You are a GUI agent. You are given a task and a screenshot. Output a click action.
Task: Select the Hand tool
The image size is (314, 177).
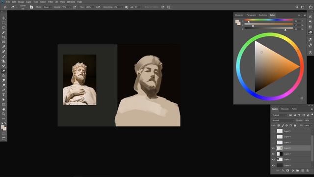[x=3, y=109]
